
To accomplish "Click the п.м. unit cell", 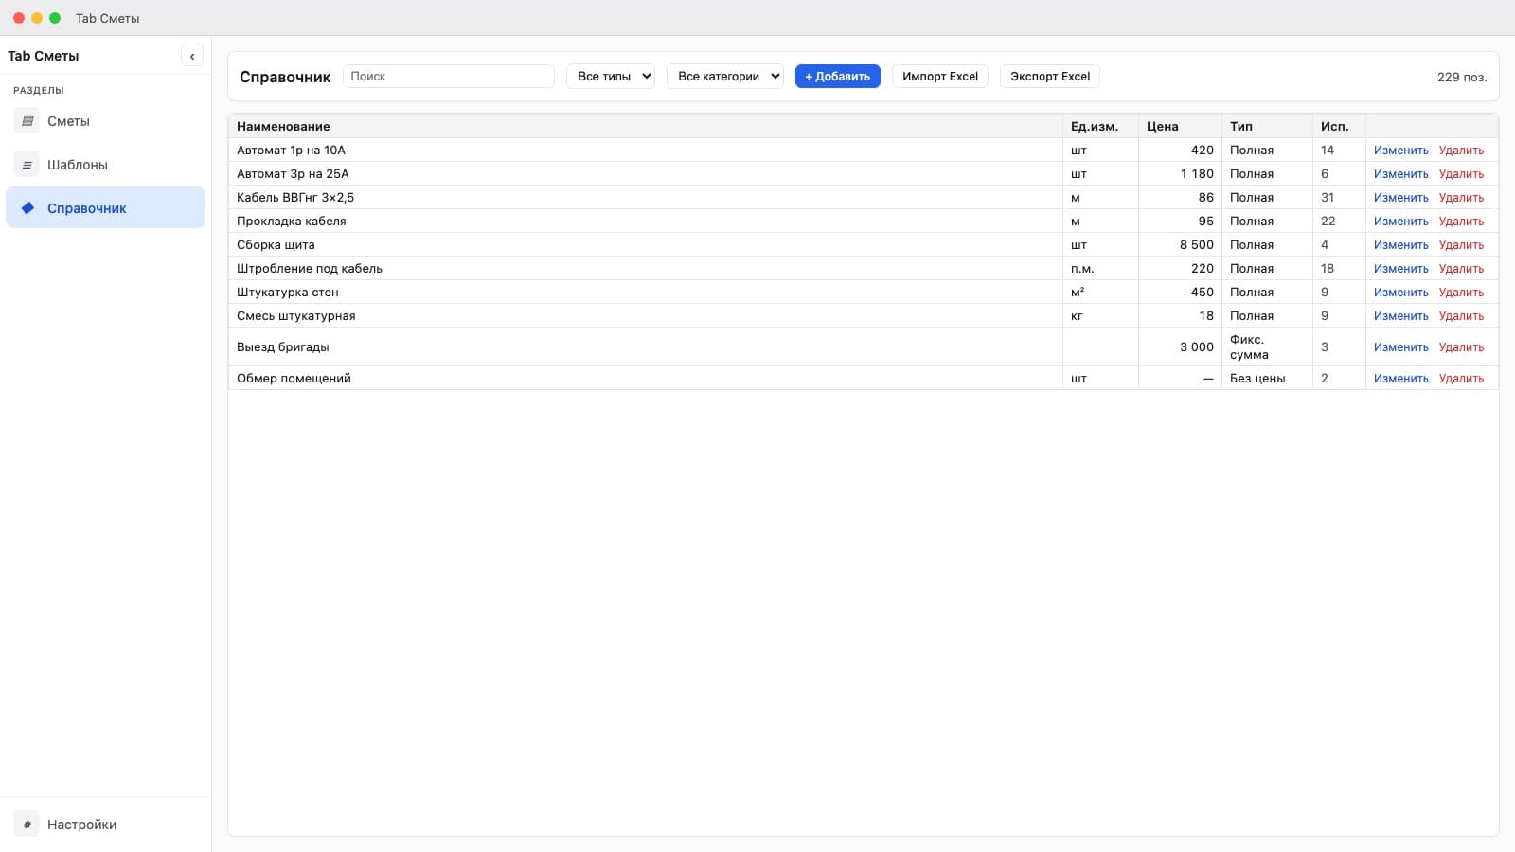I will click(1100, 269).
